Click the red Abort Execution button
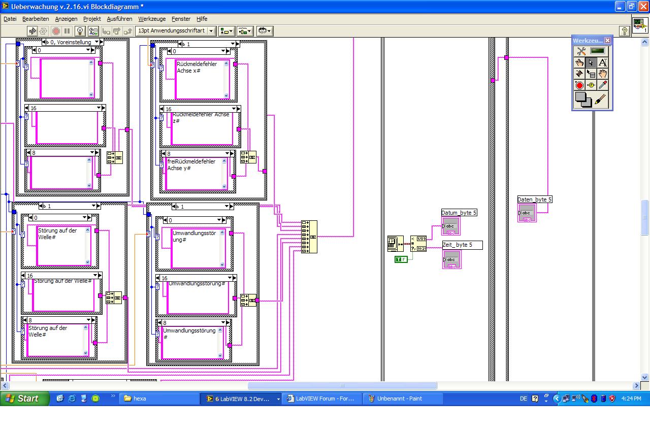Image resolution: width=650 pixels, height=432 pixels. pos(56,31)
